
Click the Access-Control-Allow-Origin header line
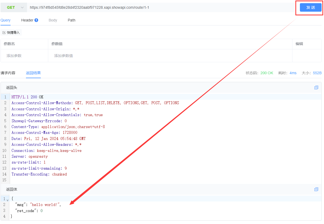tap(46, 109)
